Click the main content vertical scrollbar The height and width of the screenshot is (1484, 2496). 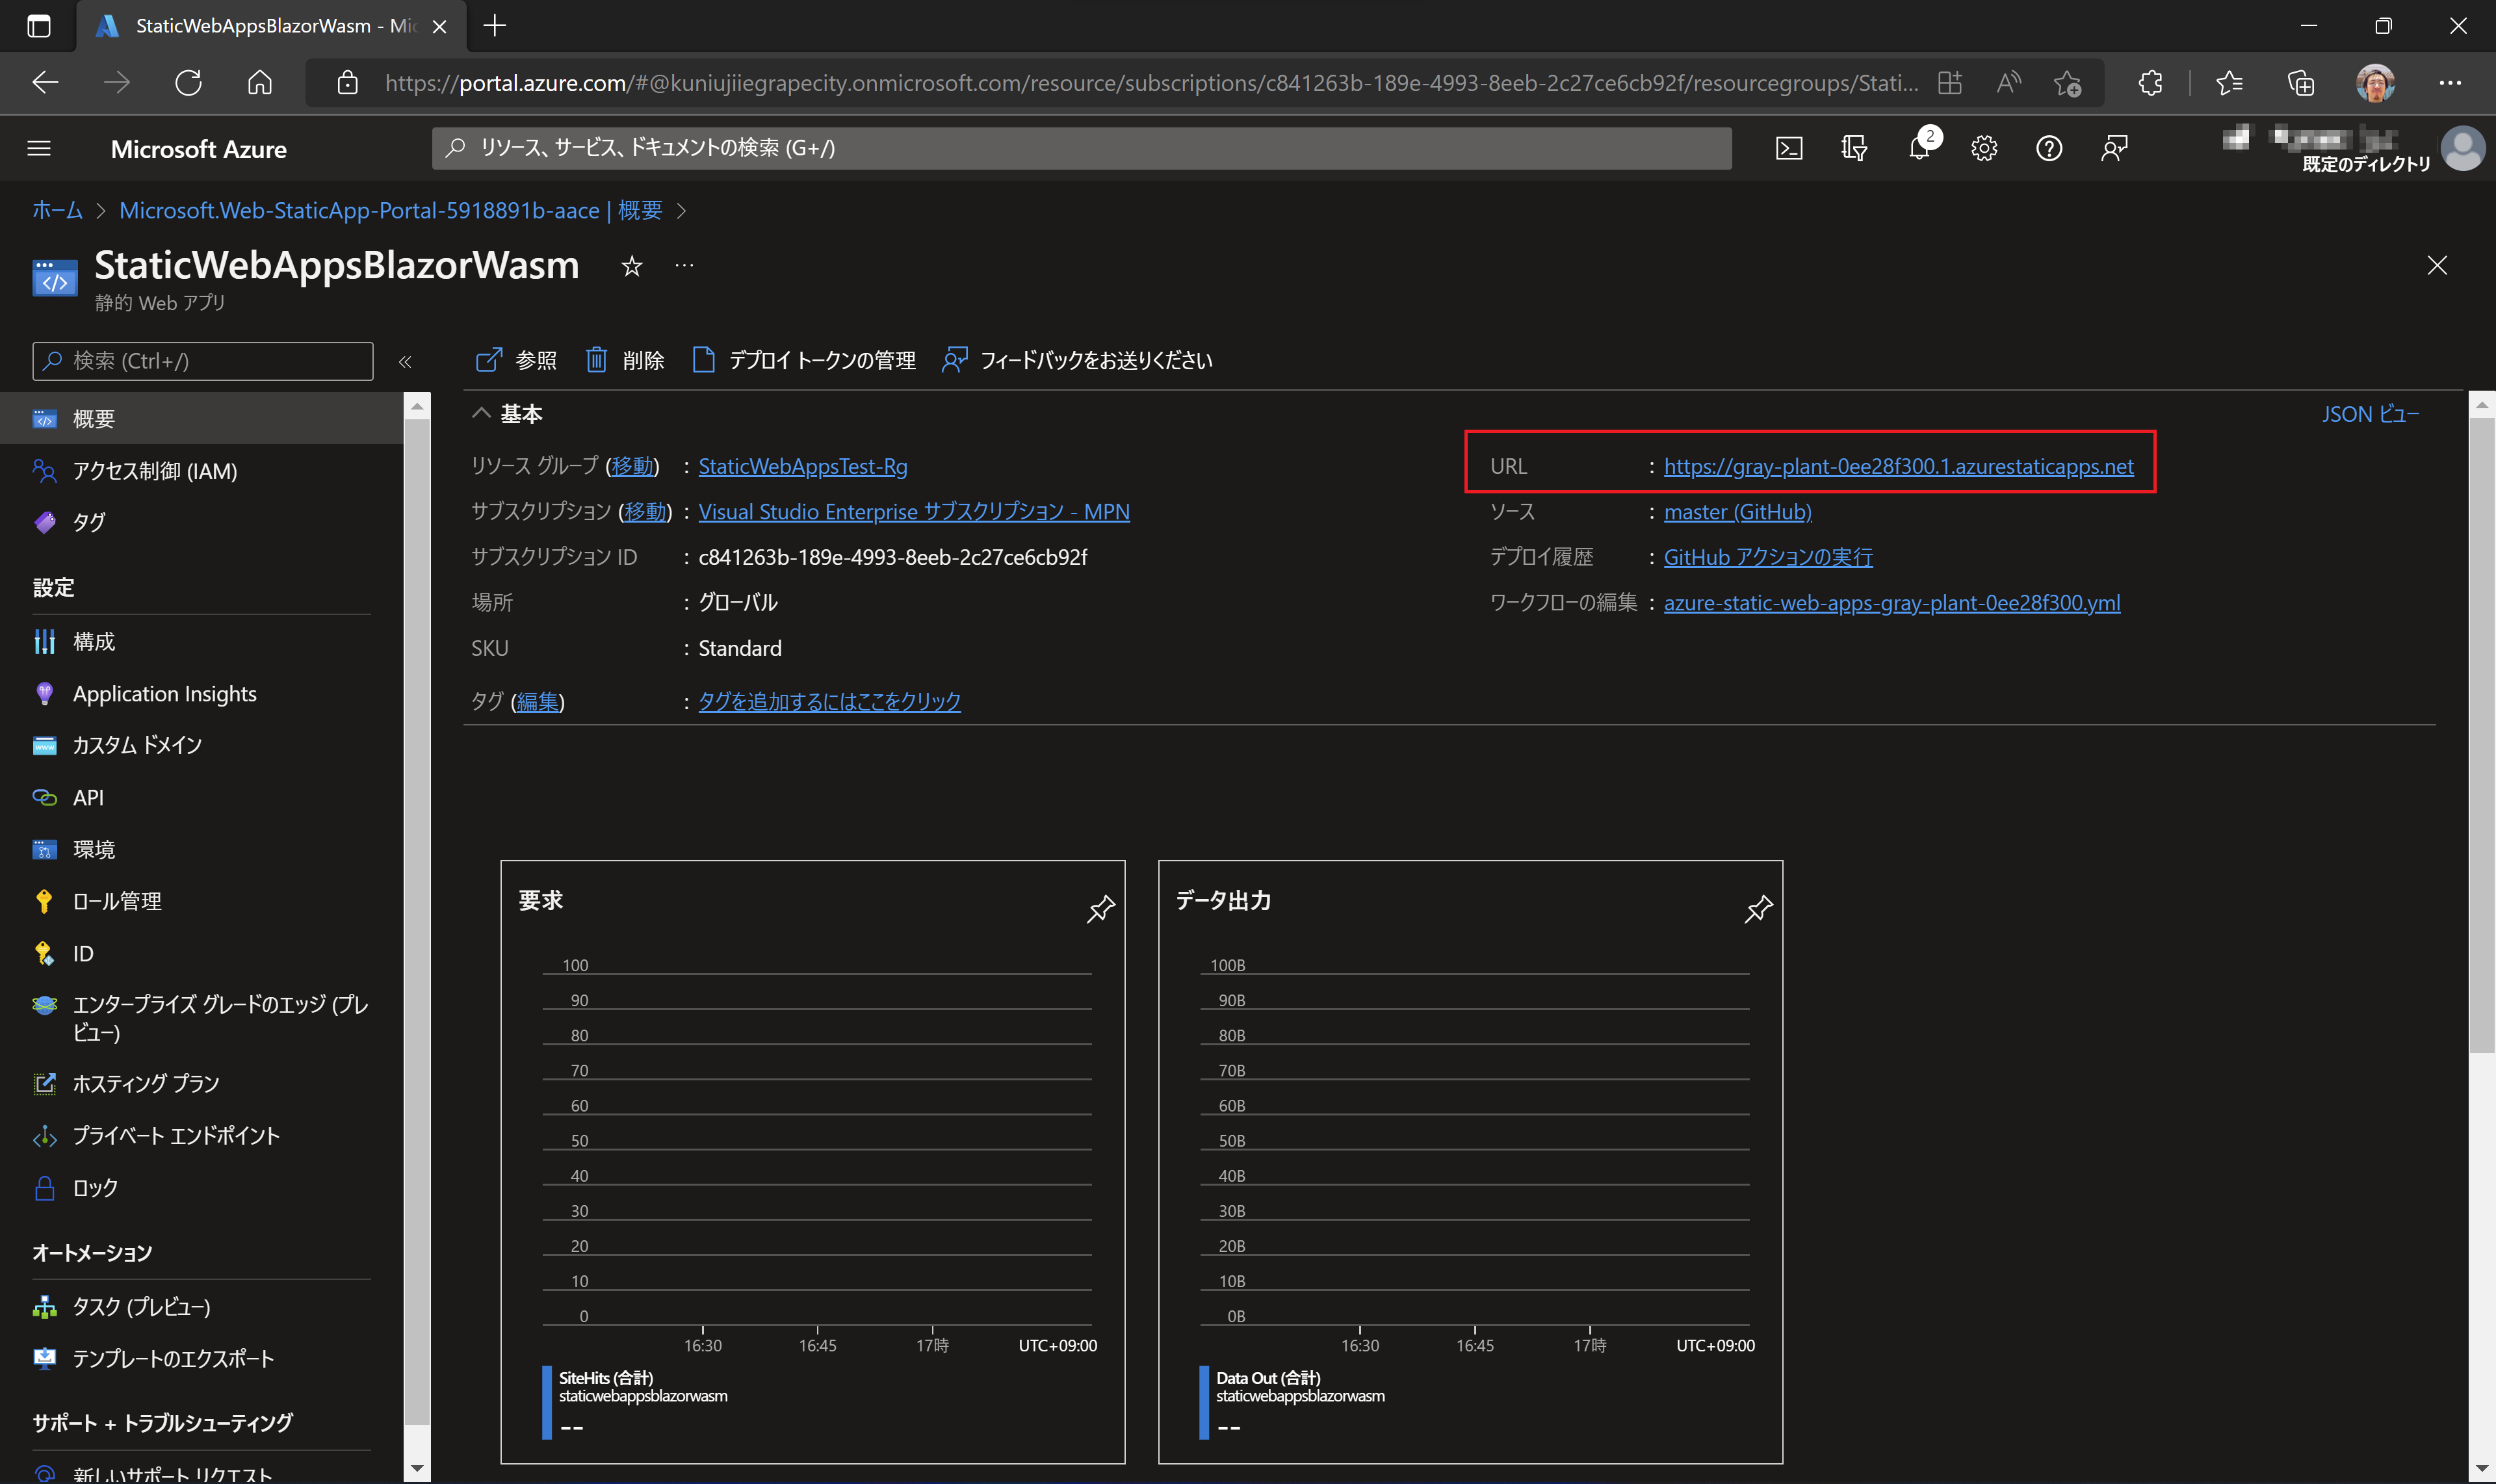[x=2481, y=735]
